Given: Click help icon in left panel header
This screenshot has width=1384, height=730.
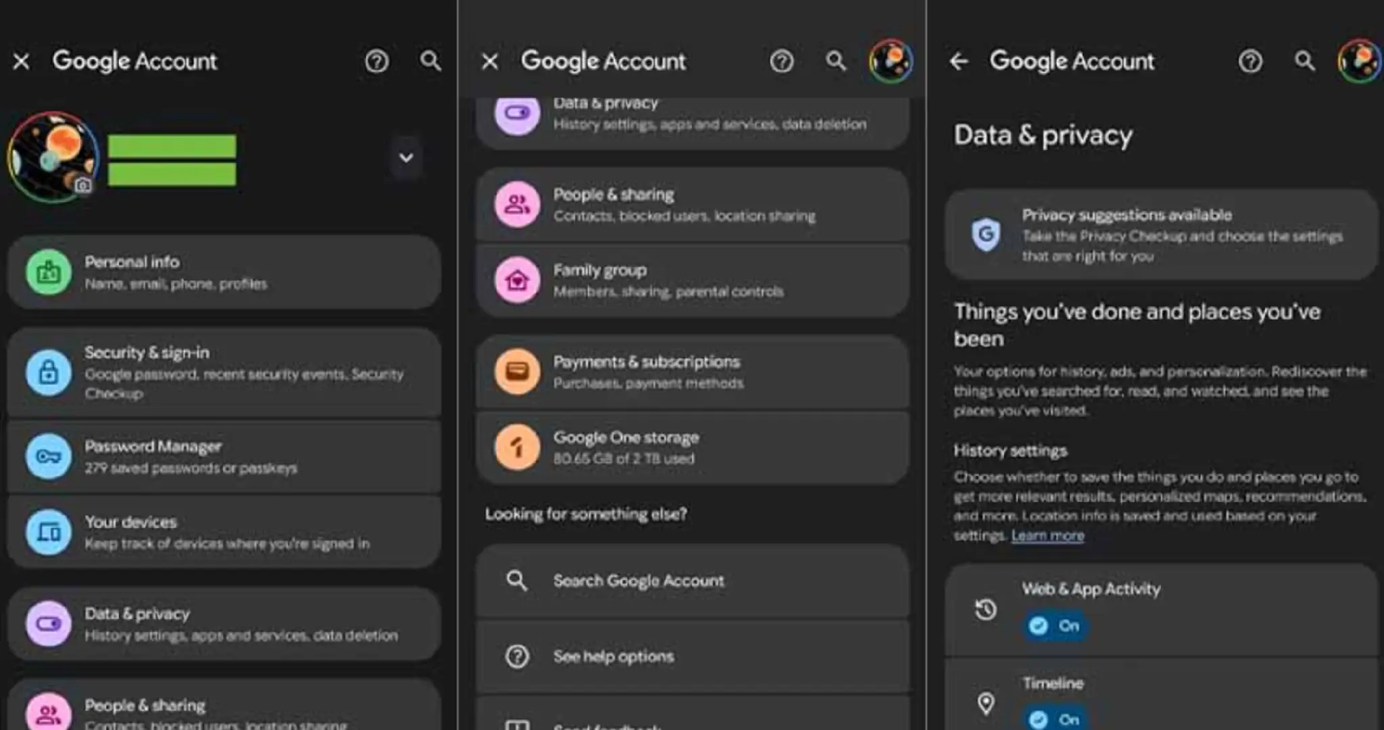Looking at the screenshot, I should point(376,62).
